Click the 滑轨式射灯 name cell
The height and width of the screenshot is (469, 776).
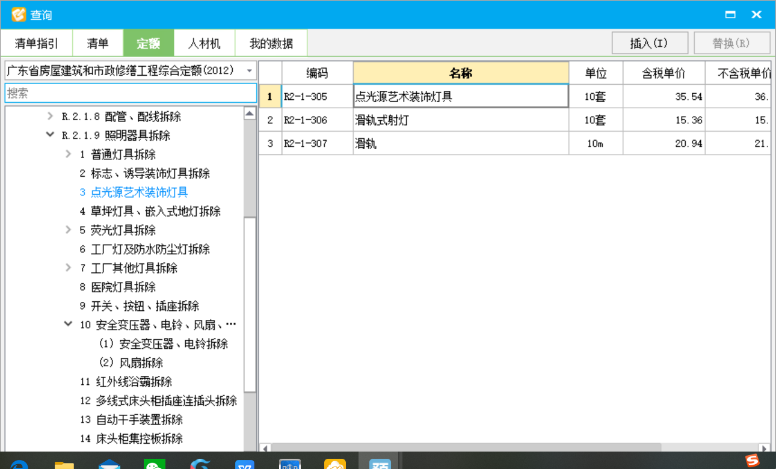(461, 120)
